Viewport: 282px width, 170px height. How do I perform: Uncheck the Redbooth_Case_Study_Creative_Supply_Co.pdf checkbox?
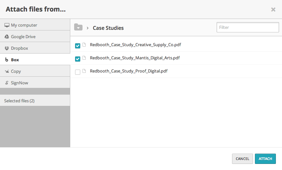coord(78,46)
